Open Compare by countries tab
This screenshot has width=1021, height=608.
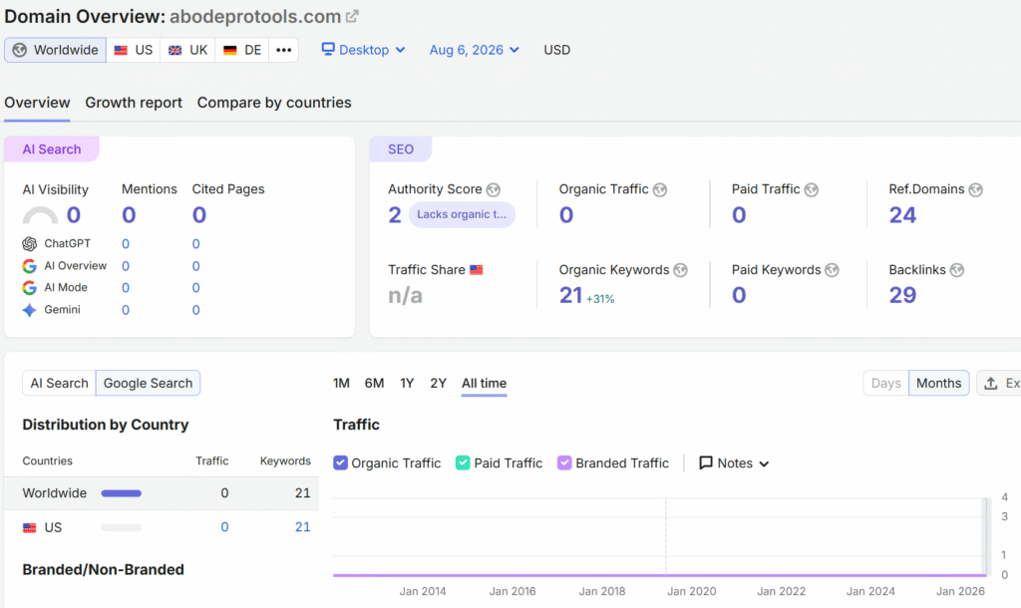click(274, 103)
